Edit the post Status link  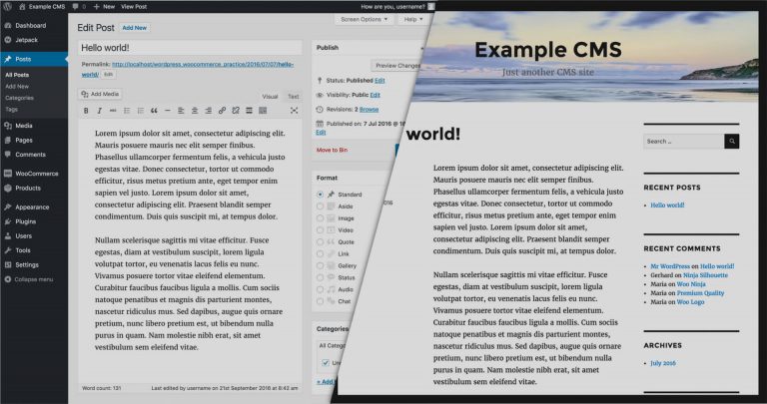[380, 81]
